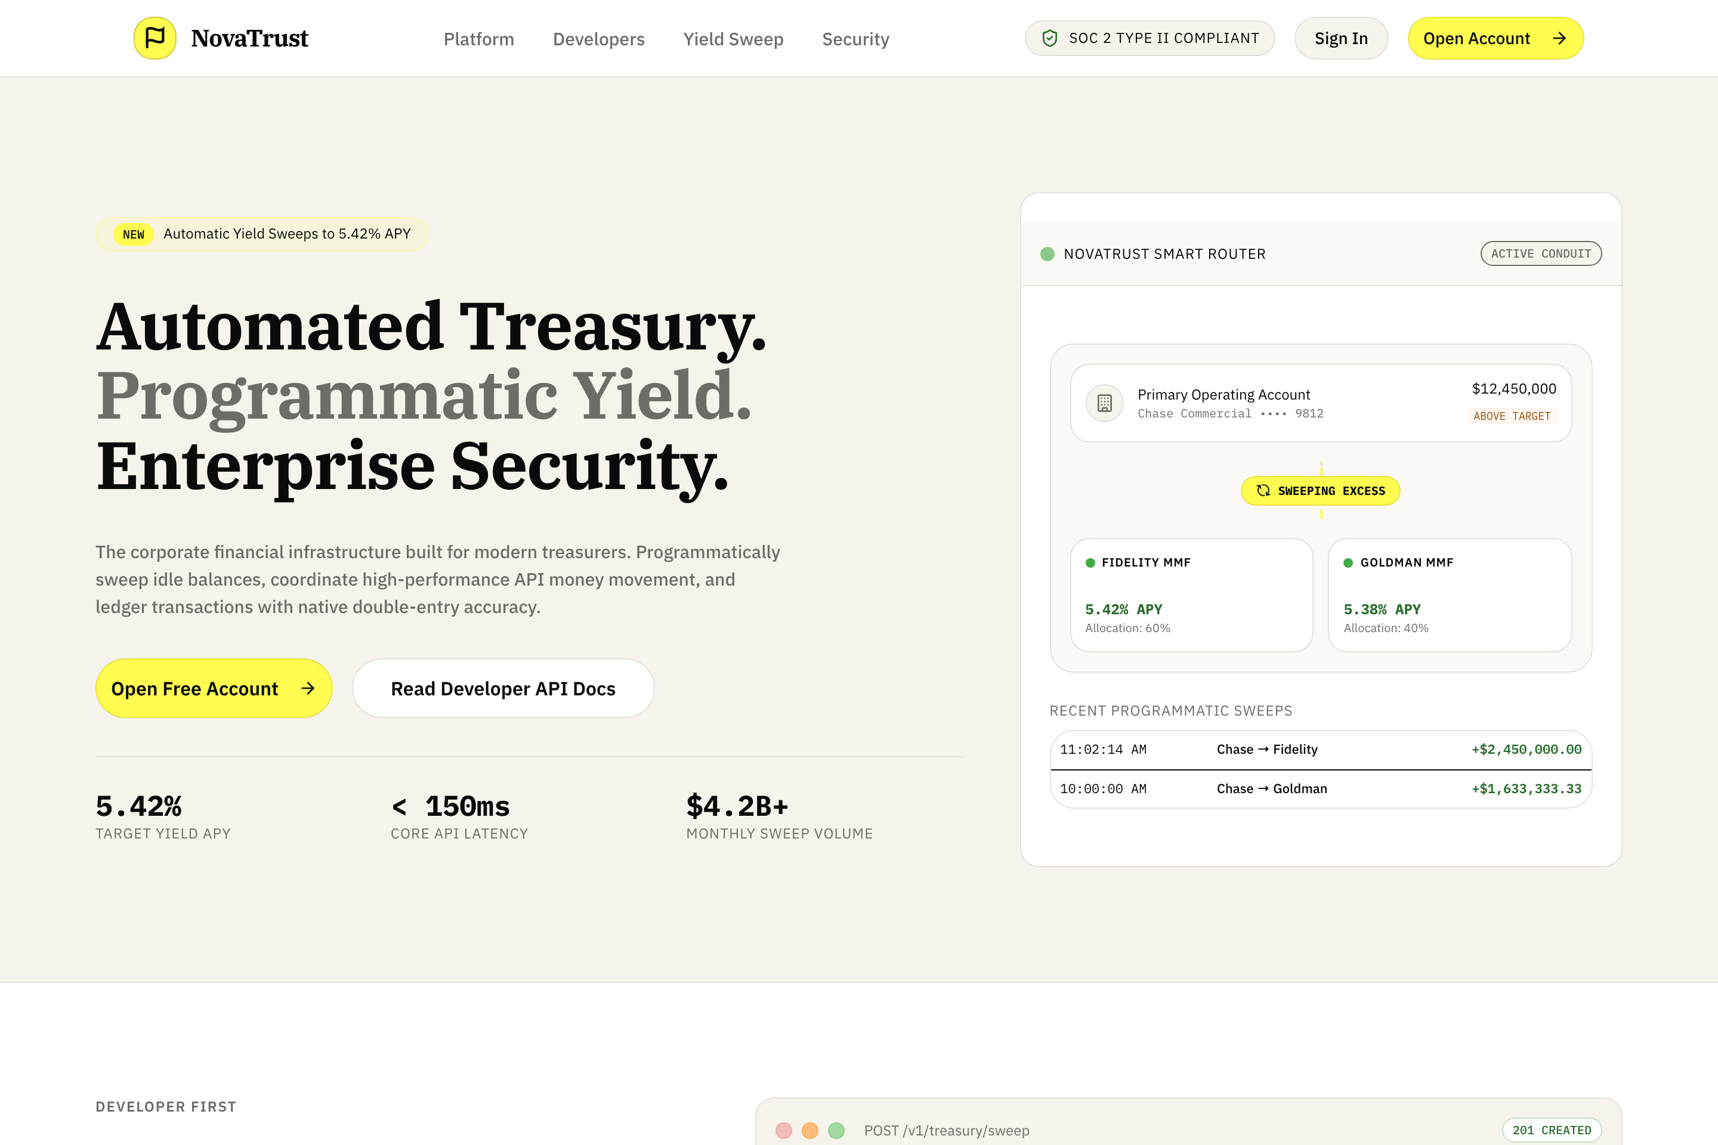Open the Security nav item
Screen dimensions: 1718x1145
click(855, 39)
